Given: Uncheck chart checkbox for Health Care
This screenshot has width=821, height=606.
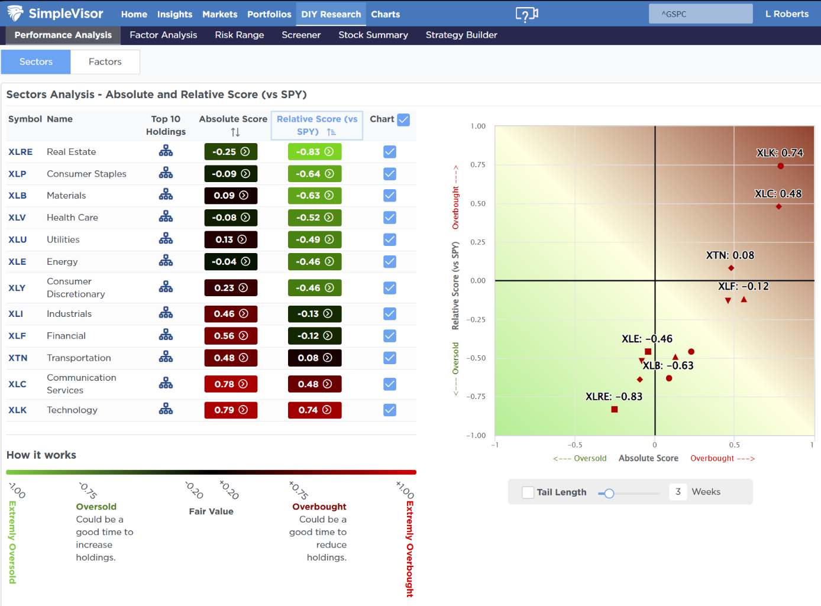Looking at the screenshot, I should [x=390, y=218].
